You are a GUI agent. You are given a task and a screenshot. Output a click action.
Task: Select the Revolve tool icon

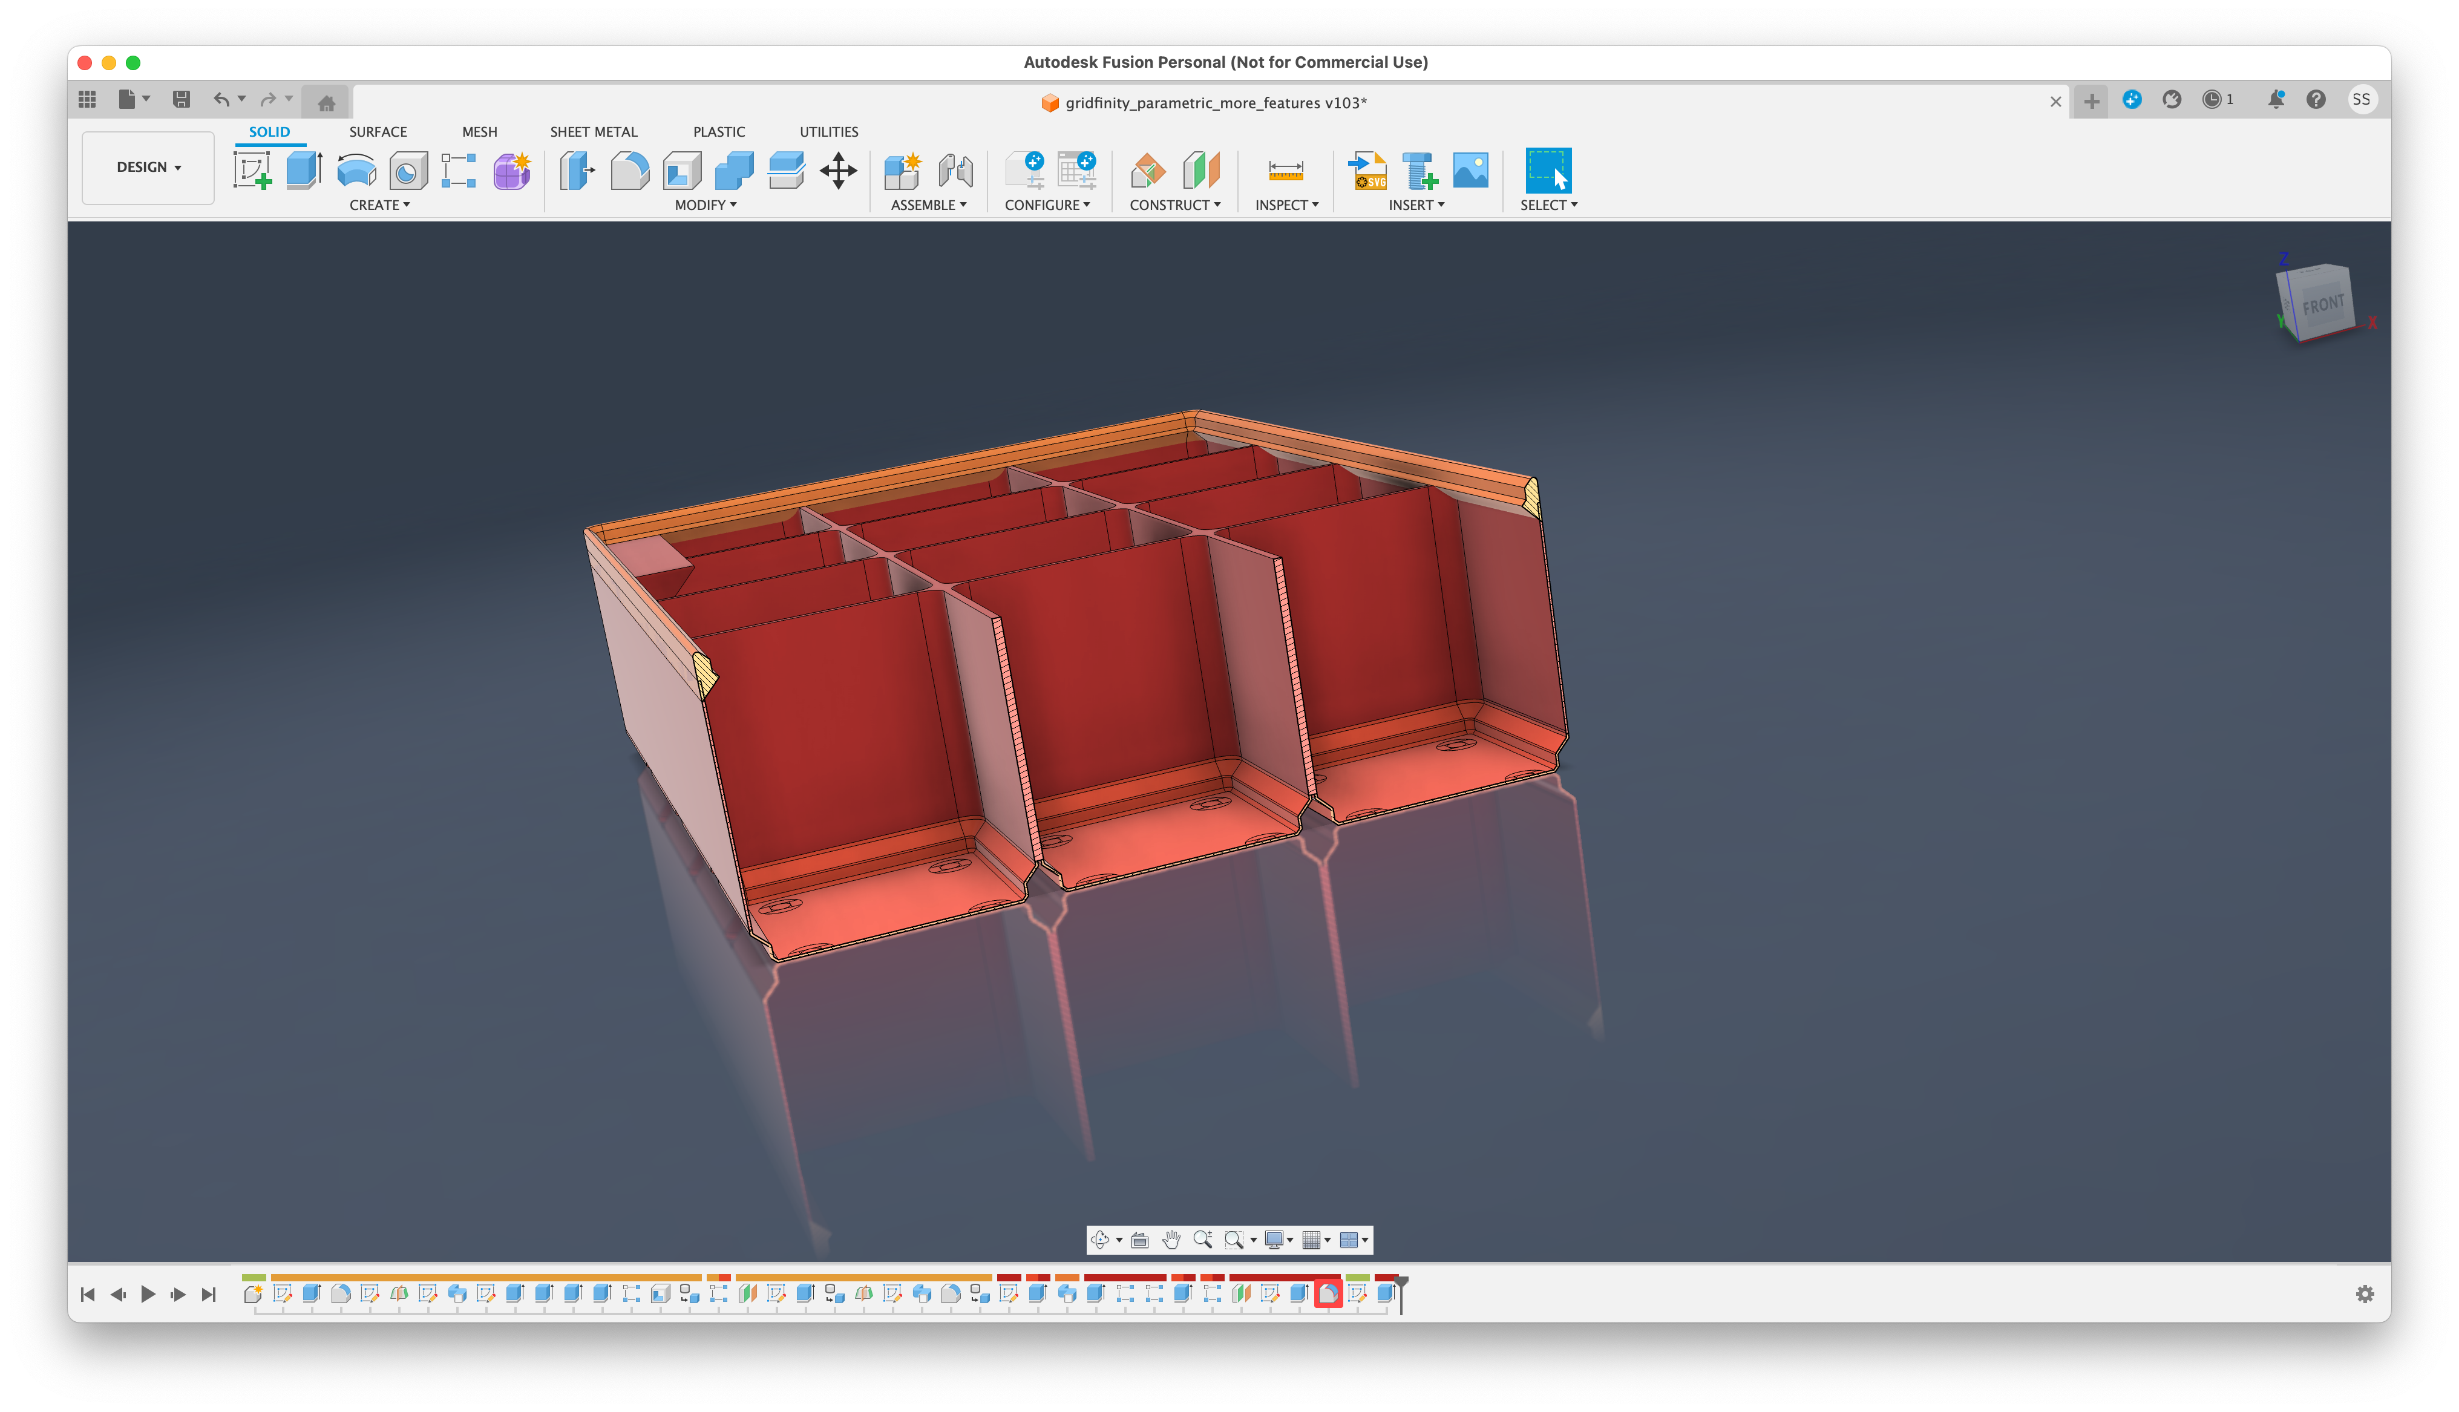click(x=356, y=171)
